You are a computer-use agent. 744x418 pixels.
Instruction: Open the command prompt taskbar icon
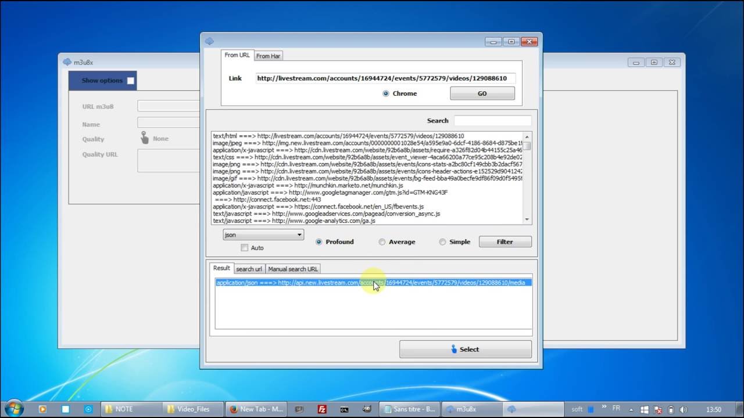pos(345,409)
